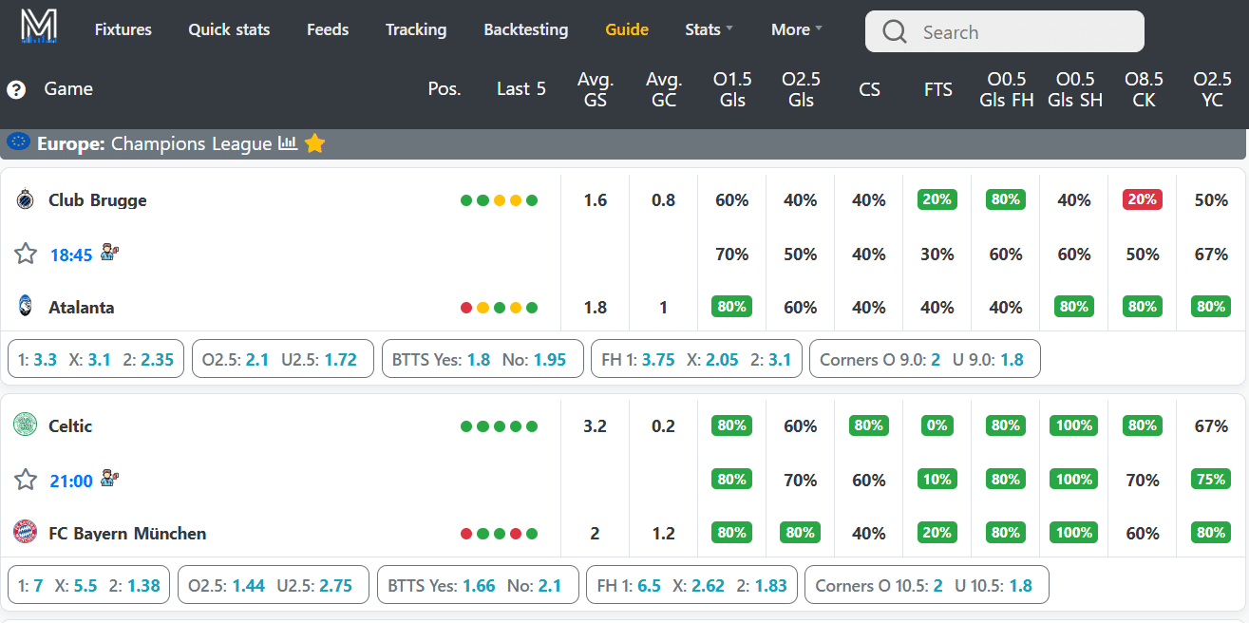1249x623 pixels.
Task: Click the Europe flag icon
Action: click(x=18, y=142)
